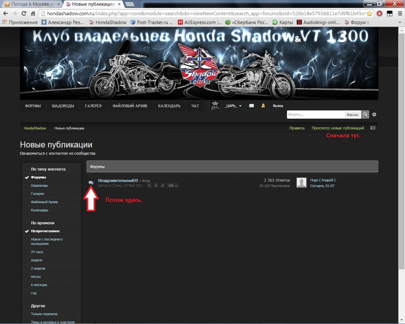Select Форумы filter under По типу контента
The image size is (405, 324).
point(38,177)
